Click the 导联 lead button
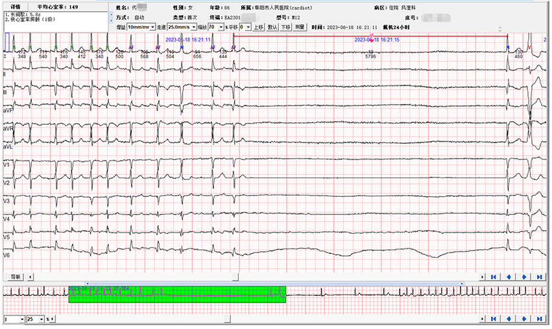The image size is (552, 329). [x=16, y=277]
